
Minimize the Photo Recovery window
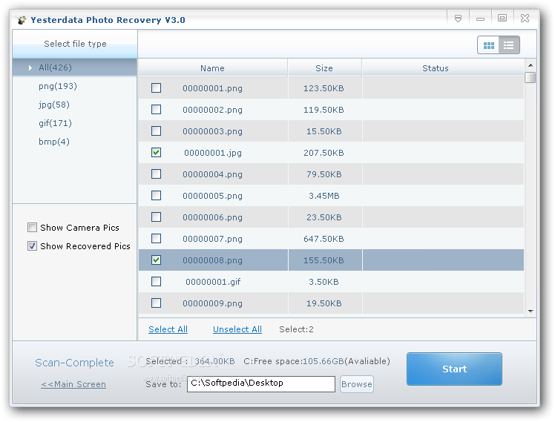480,19
